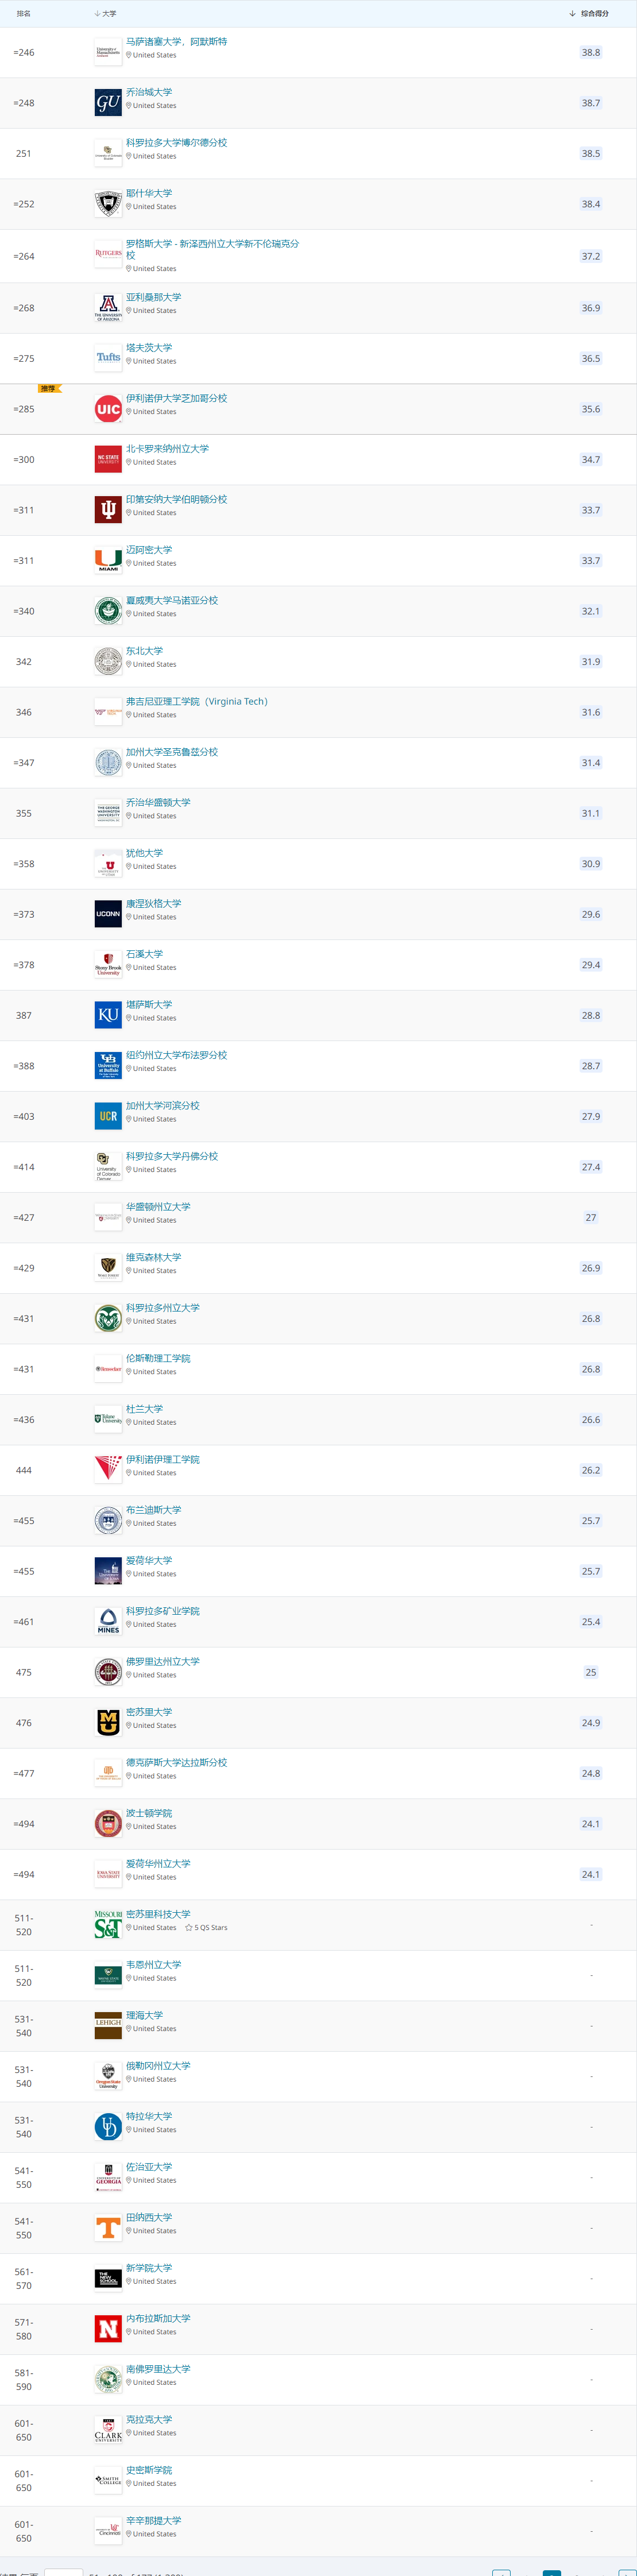Image resolution: width=637 pixels, height=2576 pixels.
Task: Click the Lehigh logo
Action: (108, 2026)
